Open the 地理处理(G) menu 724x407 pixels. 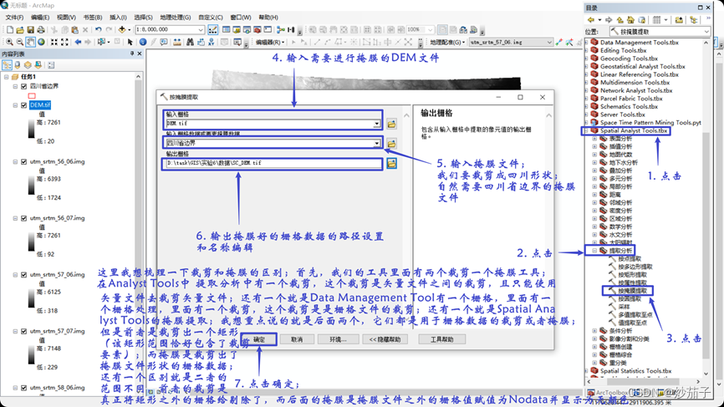(176, 18)
